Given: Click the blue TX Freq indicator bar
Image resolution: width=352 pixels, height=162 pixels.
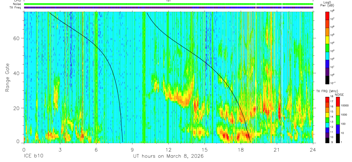Looking at the screenshot, I should click(169, 7).
